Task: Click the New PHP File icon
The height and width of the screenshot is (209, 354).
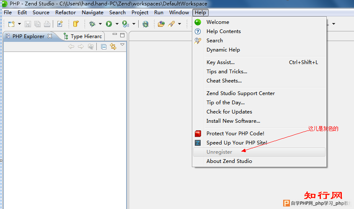Action: tap(60, 24)
